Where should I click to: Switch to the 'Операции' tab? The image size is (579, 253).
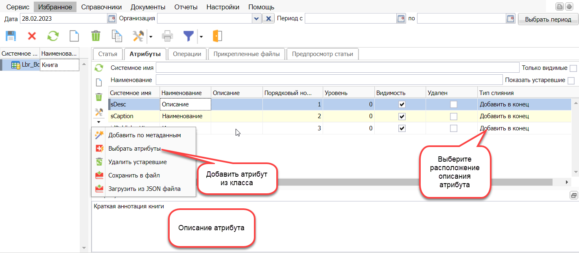point(187,54)
